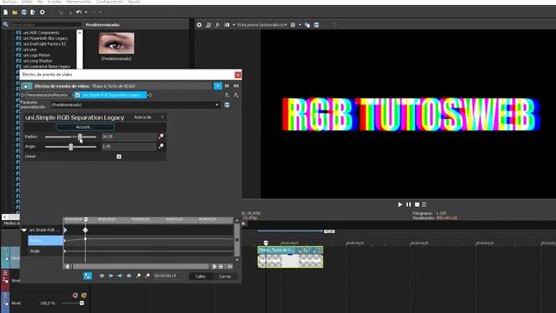The image size is (556, 313).
Task: Select uni.Long Shadow in the plug-in list
Action: (37, 61)
